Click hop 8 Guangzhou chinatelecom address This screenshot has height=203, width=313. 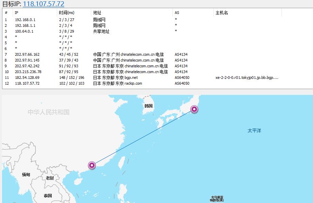(x=128, y=60)
